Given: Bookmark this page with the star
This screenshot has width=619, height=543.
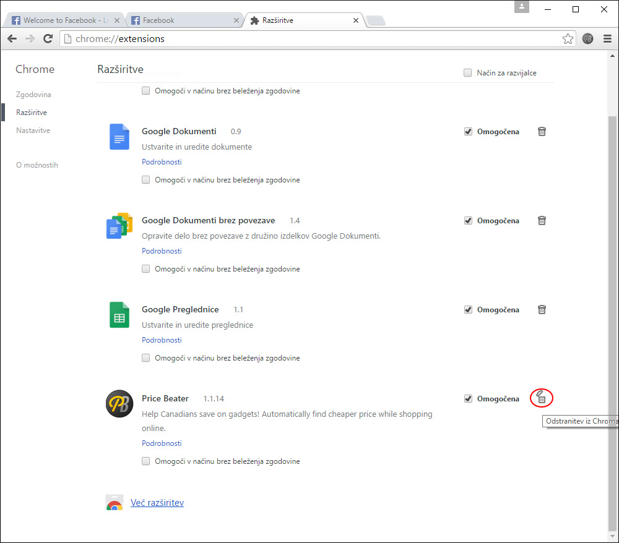Looking at the screenshot, I should [x=568, y=38].
